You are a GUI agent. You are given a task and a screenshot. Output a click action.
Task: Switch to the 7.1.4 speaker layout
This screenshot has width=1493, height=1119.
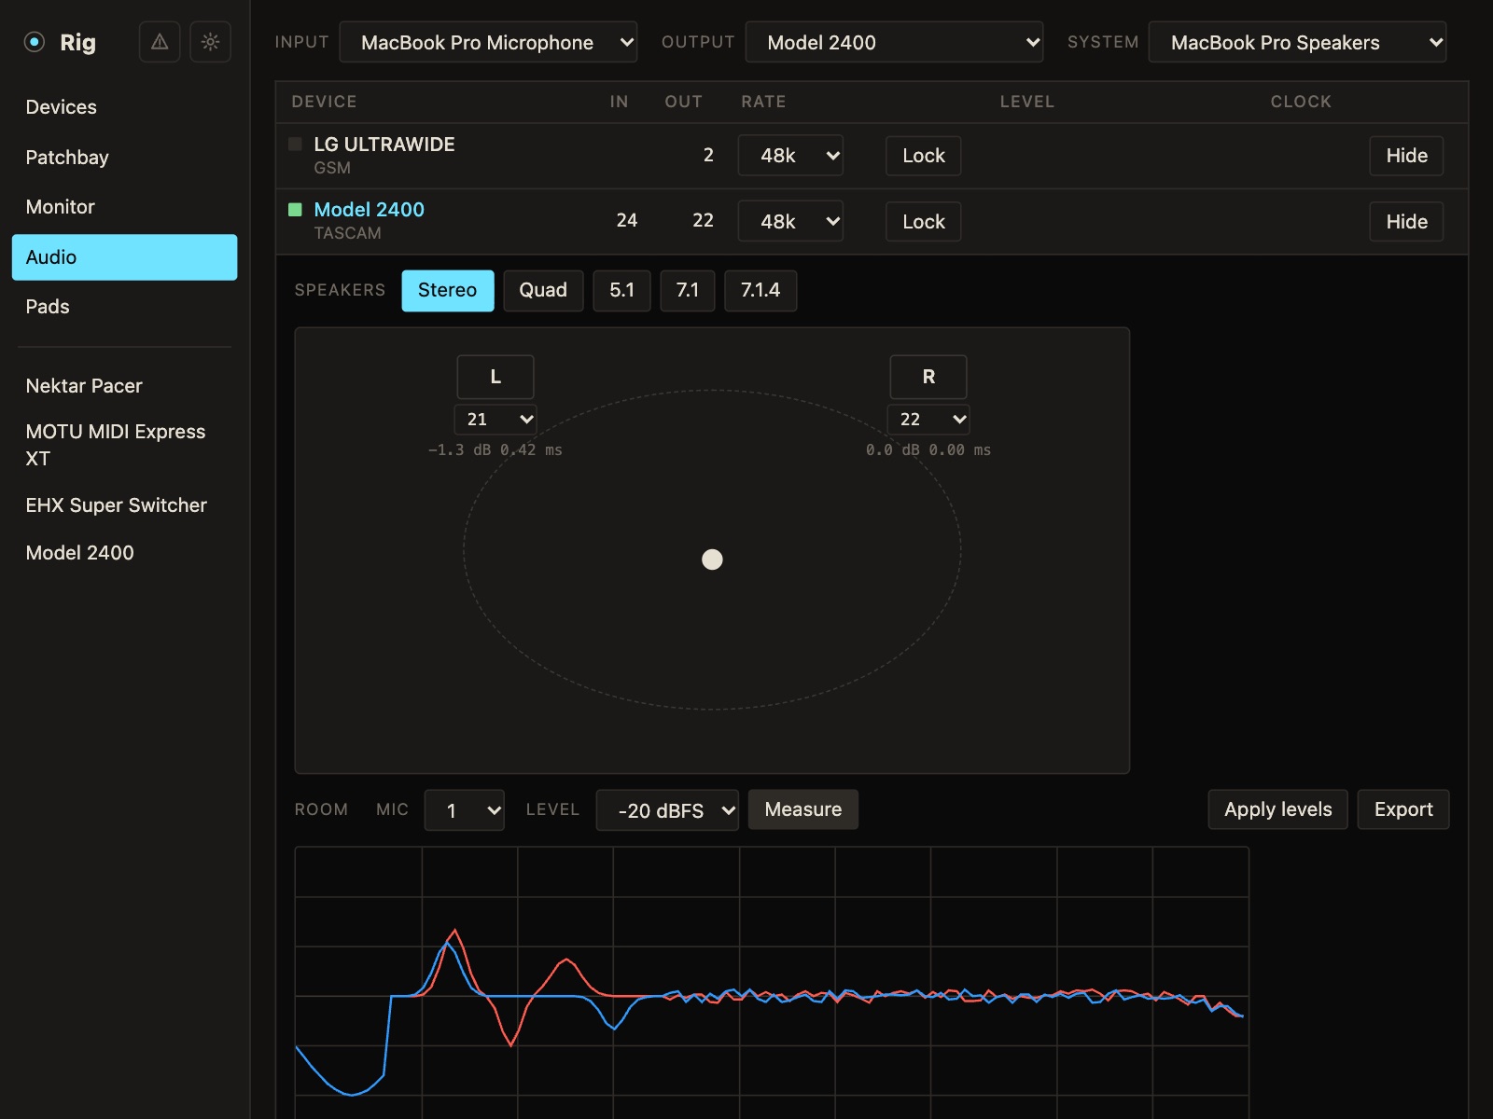760,291
